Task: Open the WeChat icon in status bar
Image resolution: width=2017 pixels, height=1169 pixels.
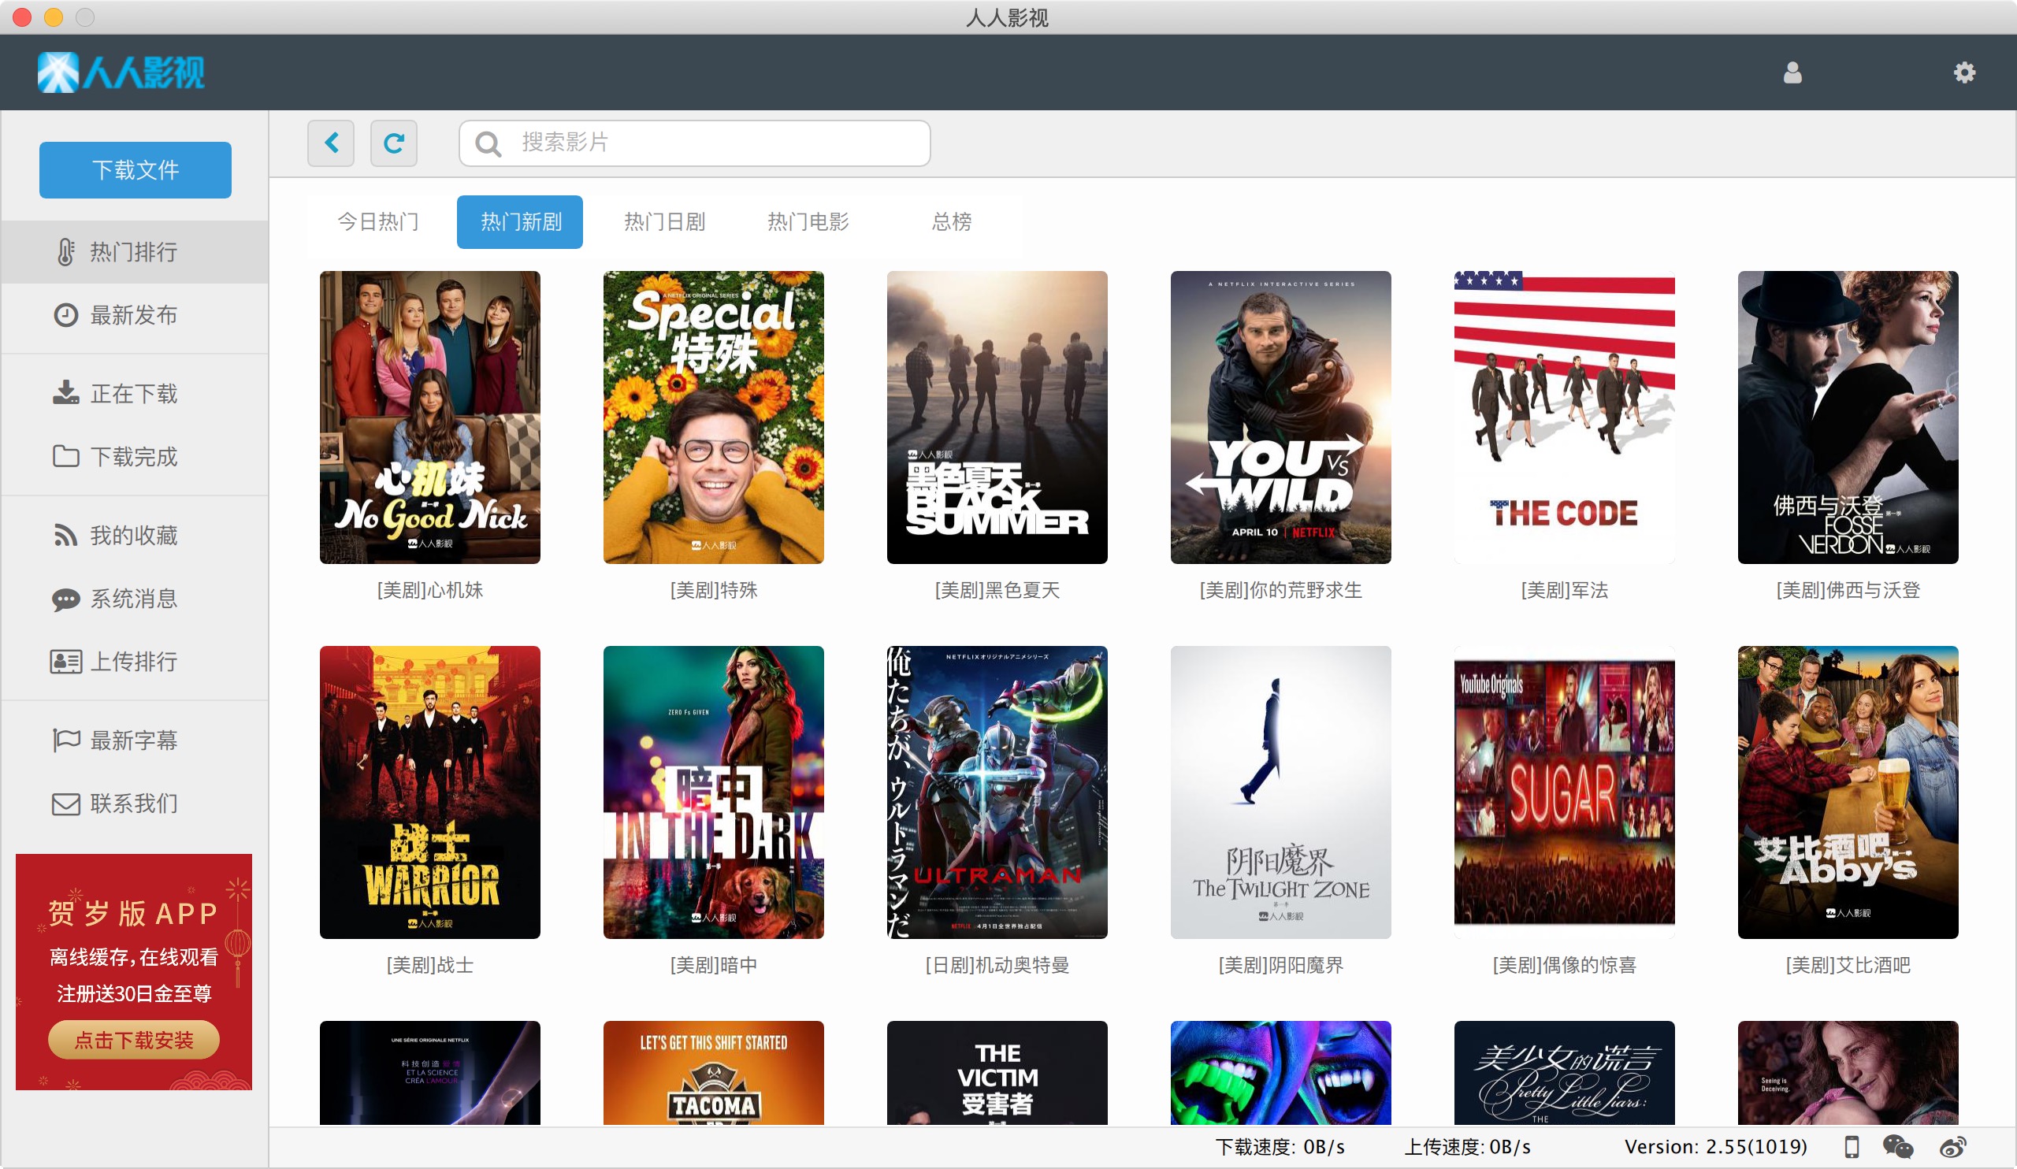Action: tap(1898, 1147)
